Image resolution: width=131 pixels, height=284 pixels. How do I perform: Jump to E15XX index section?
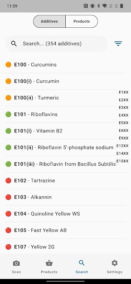[122, 161]
